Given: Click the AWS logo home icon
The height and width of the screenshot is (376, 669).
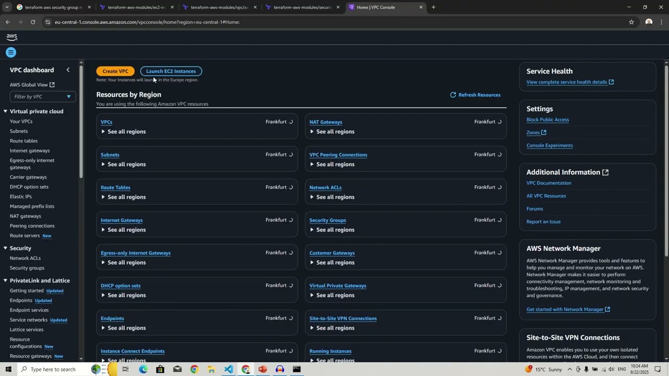Looking at the screenshot, I should [x=11, y=37].
